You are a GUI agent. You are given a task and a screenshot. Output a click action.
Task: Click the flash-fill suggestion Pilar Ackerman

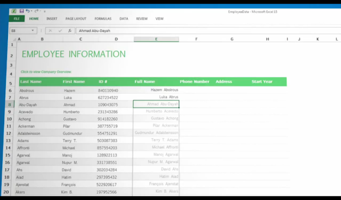[166, 125]
